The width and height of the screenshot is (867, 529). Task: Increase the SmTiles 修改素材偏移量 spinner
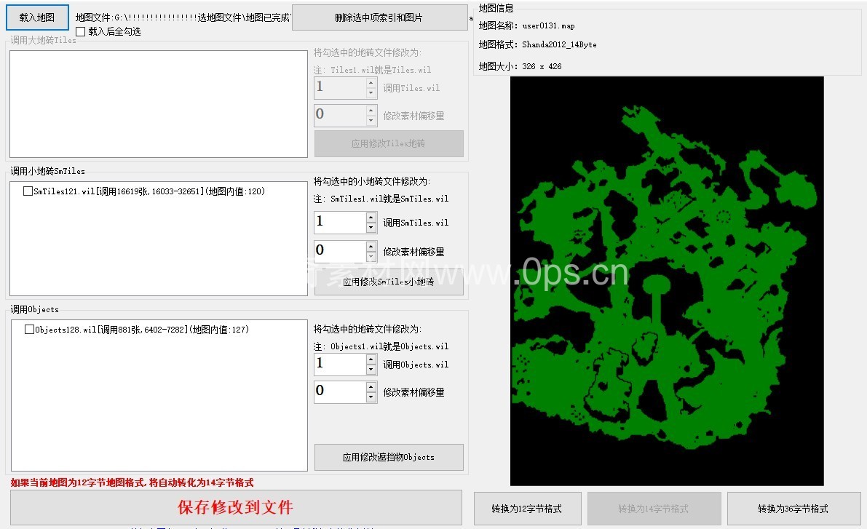click(x=371, y=247)
